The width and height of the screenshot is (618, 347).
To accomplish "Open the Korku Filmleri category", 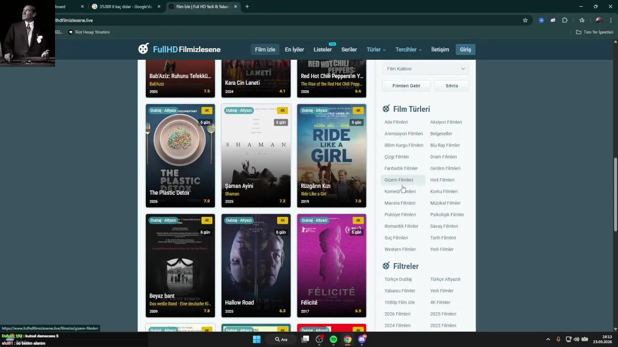I will tap(444, 192).
